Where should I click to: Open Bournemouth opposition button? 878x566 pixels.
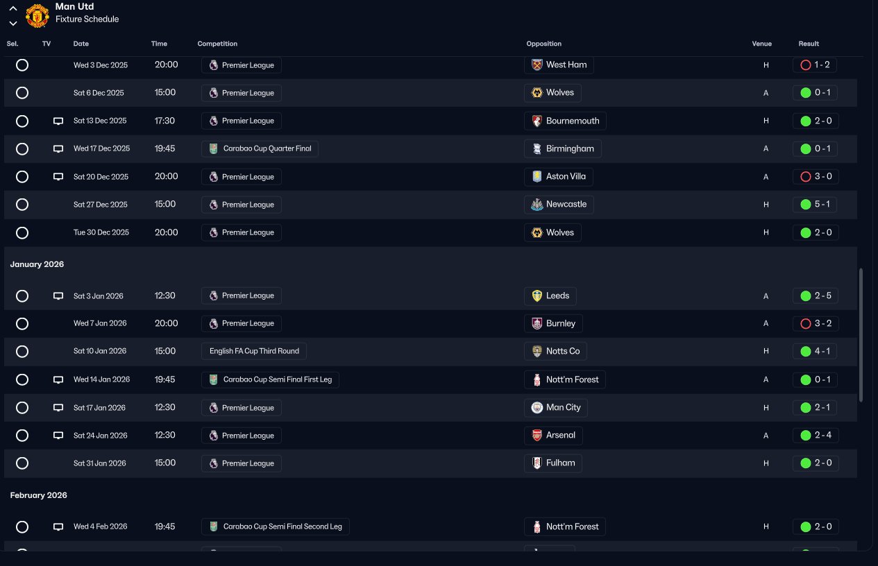pyautogui.click(x=565, y=121)
